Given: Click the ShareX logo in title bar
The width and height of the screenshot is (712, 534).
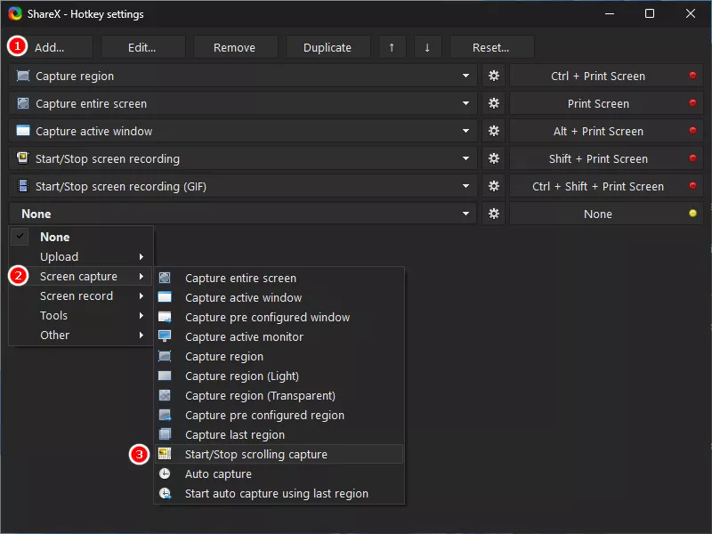Looking at the screenshot, I should pyautogui.click(x=15, y=13).
